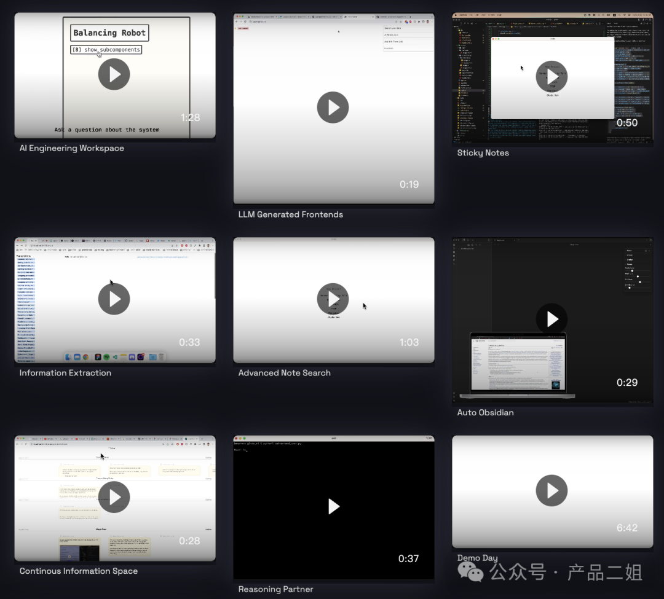Image resolution: width=664 pixels, height=599 pixels.
Task: Open the "AI Engineering Workspace" title link
Action: point(71,148)
